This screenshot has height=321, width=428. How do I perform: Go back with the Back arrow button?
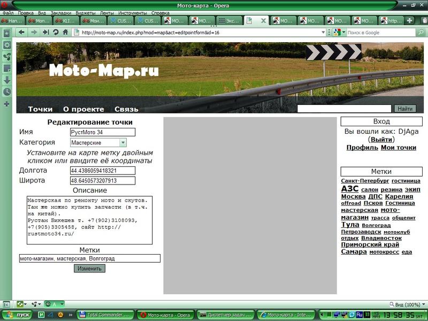tap(21, 33)
